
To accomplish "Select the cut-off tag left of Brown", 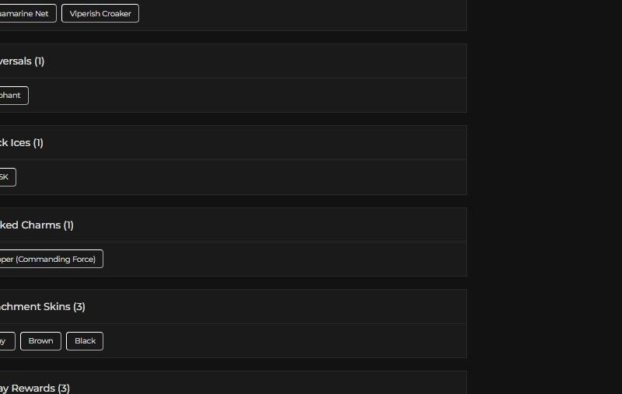I will pos(6,341).
